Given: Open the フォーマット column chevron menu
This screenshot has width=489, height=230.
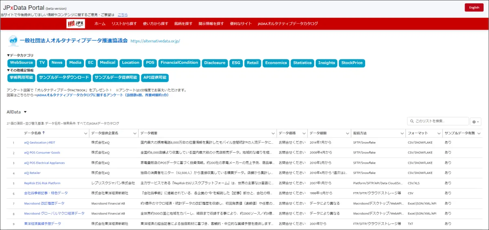Looking at the screenshot, I should pyautogui.click(x=438, y=134).
